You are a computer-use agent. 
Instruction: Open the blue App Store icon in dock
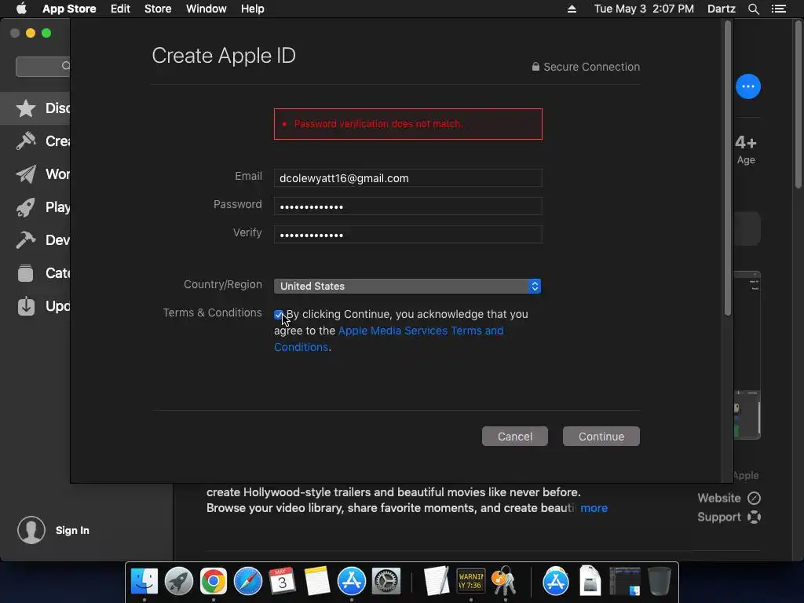click(351, 581)
